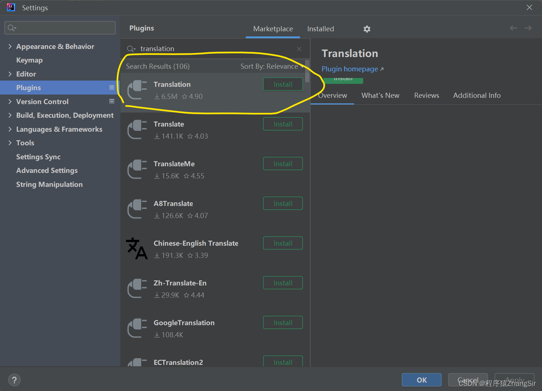Image resolution: width=542 pixels, height=391 pixels.
Task: Expand the Editor settings node
Action: pyautogui.click(x=10, y=74)
